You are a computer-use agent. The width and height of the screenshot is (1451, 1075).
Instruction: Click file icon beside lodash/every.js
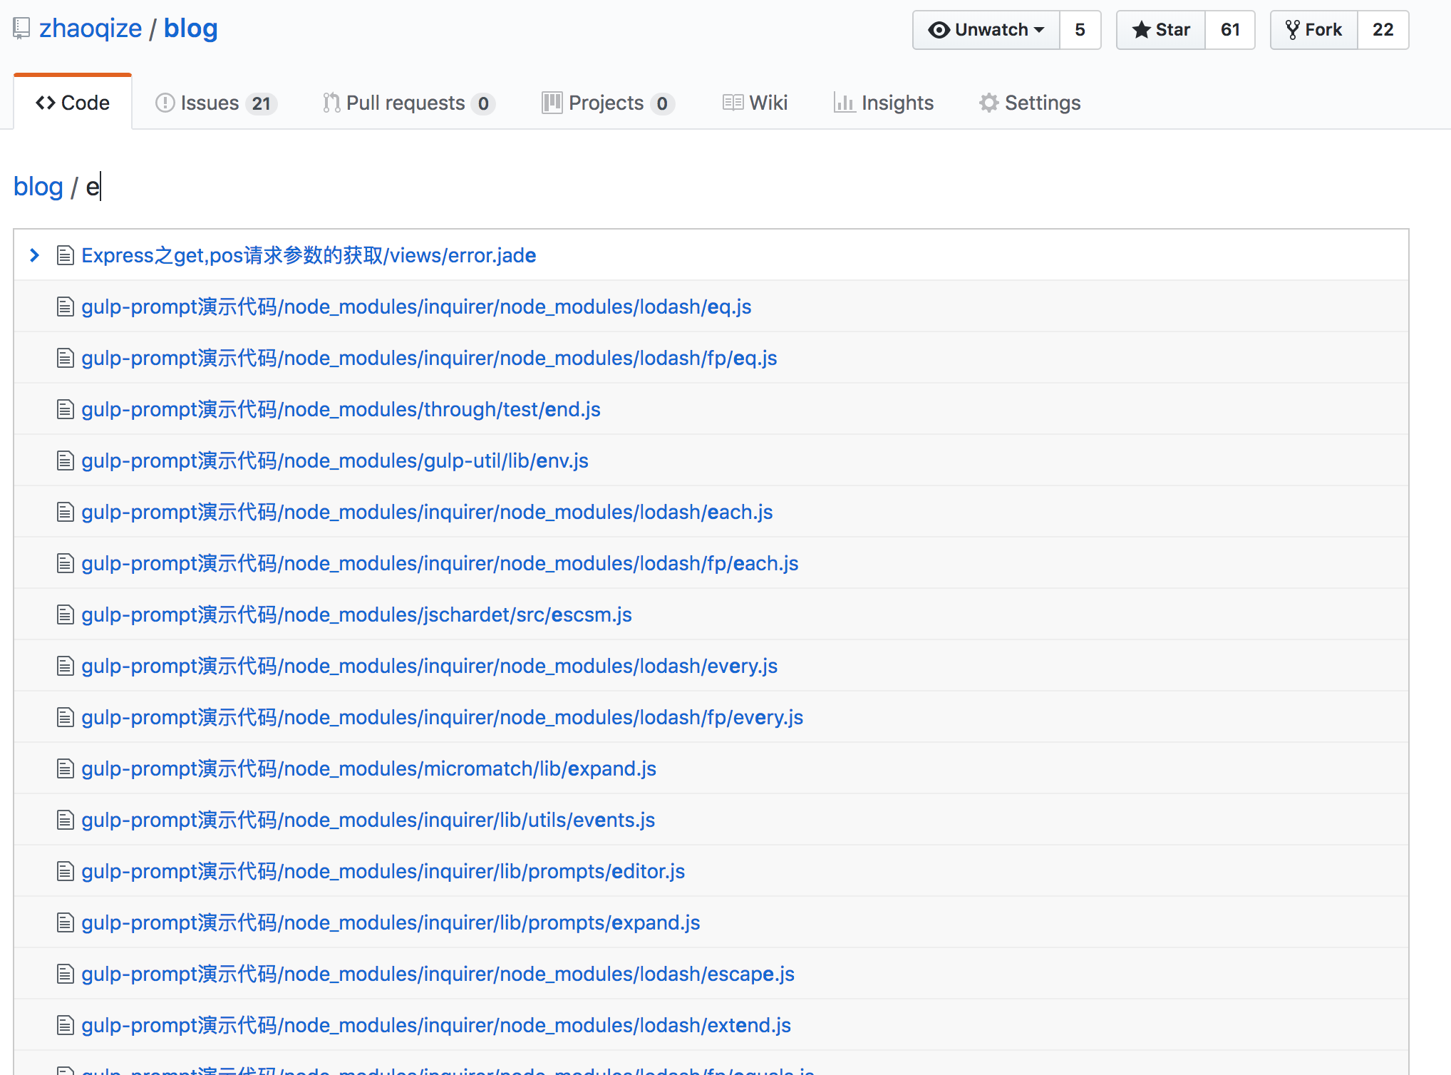tap(66, 666)
